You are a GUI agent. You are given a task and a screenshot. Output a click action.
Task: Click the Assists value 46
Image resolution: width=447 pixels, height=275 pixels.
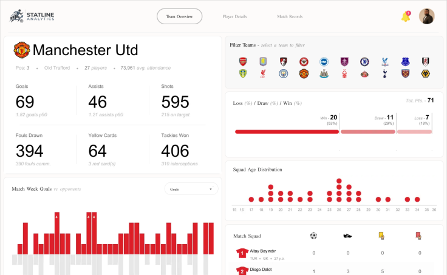pyautogui.click(x=98, y=102)
